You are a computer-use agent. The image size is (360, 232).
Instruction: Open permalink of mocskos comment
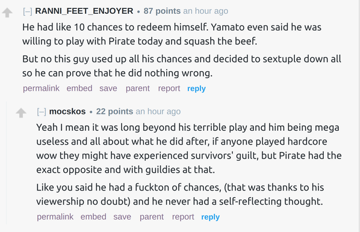click(x=55, y=216)
